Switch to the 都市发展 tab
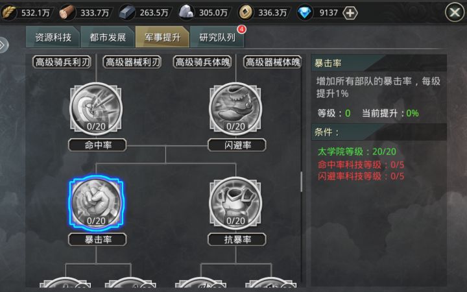The height and width of the screenshot is (292, 467). pyautogui.click(x=108, y=37)
